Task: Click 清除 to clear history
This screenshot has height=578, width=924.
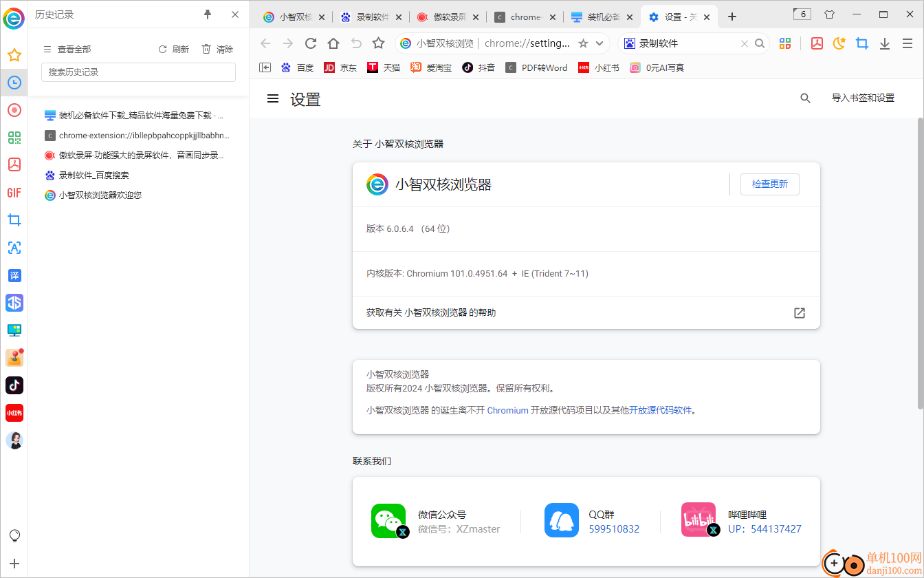Action: point(217,49)
